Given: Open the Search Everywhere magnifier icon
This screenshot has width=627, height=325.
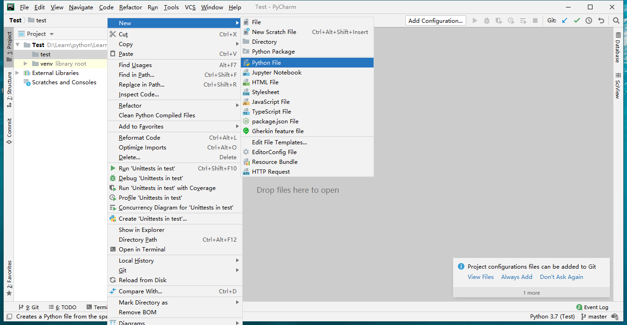Looking at the screenshot, I should coord(616,20).
